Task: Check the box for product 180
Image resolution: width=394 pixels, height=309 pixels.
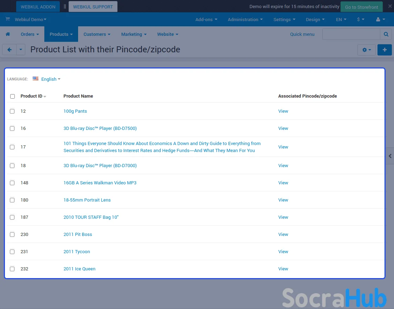Action: (x=12, y=200)
